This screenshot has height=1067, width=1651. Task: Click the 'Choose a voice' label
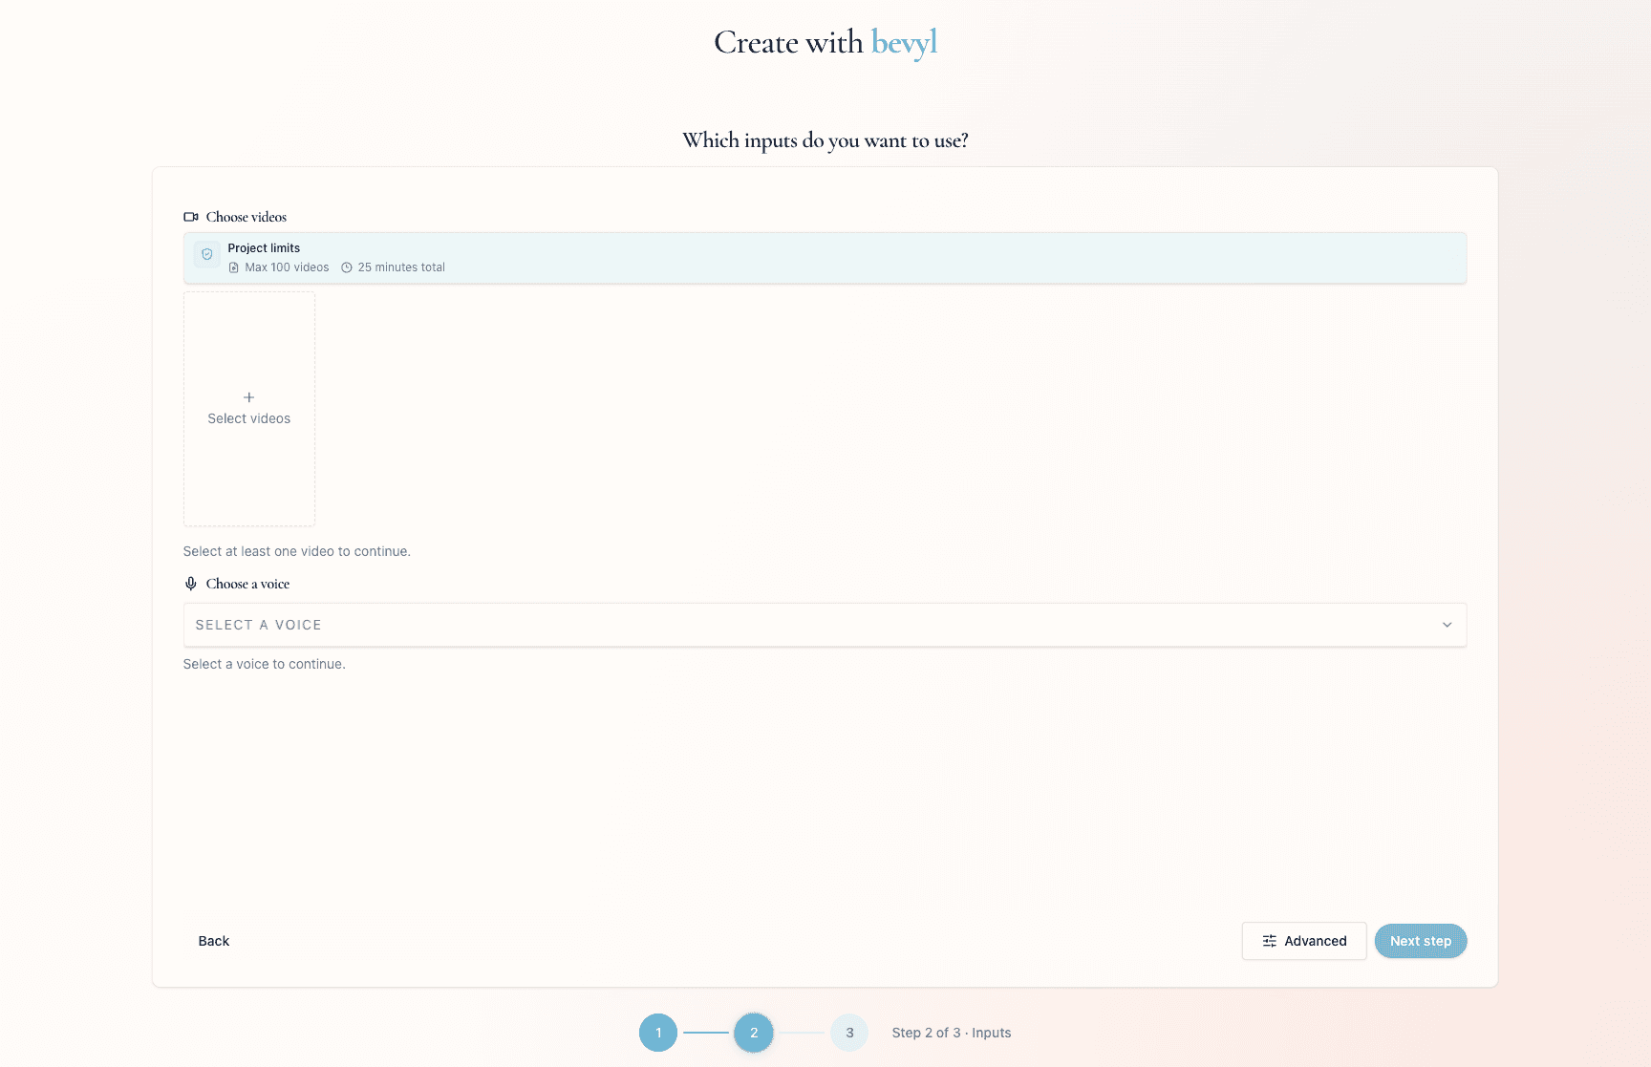[247, 584]
